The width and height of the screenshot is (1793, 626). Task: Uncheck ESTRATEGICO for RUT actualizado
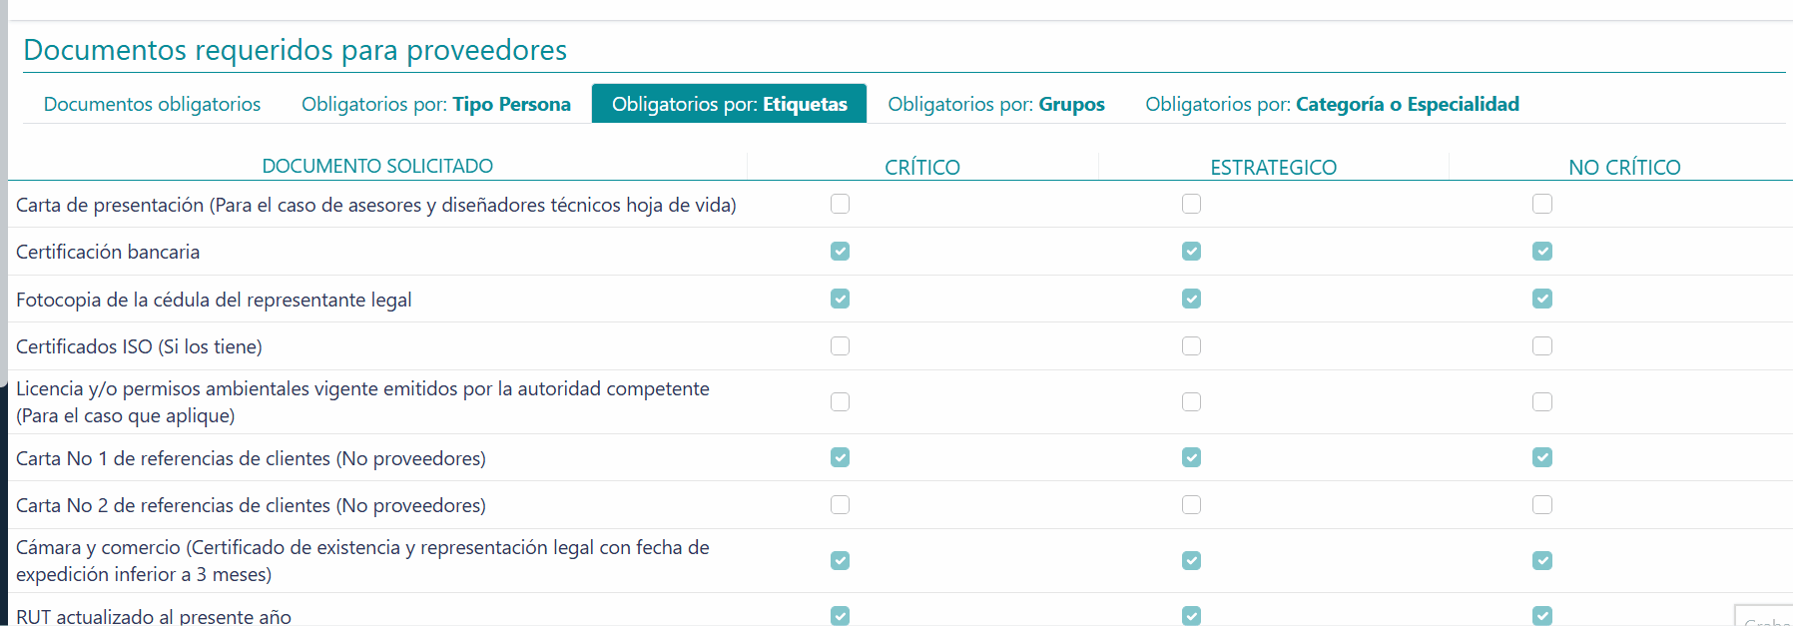tap(1191, 616)
